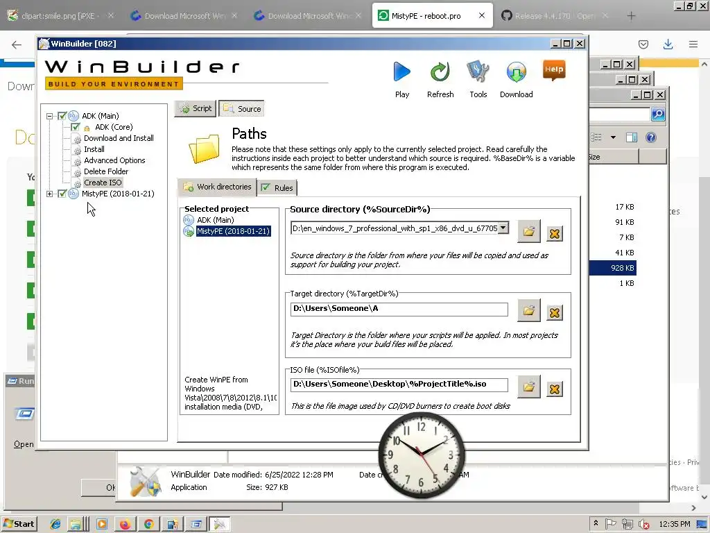Click the Size column header in Explorer

click(x=613, y=157)
